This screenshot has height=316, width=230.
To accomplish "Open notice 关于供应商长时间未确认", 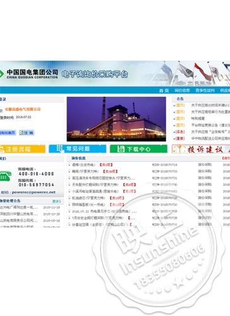I will (x=210, y=105).
